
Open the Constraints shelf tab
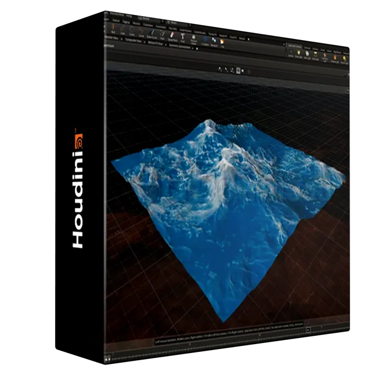coord(161,27)
